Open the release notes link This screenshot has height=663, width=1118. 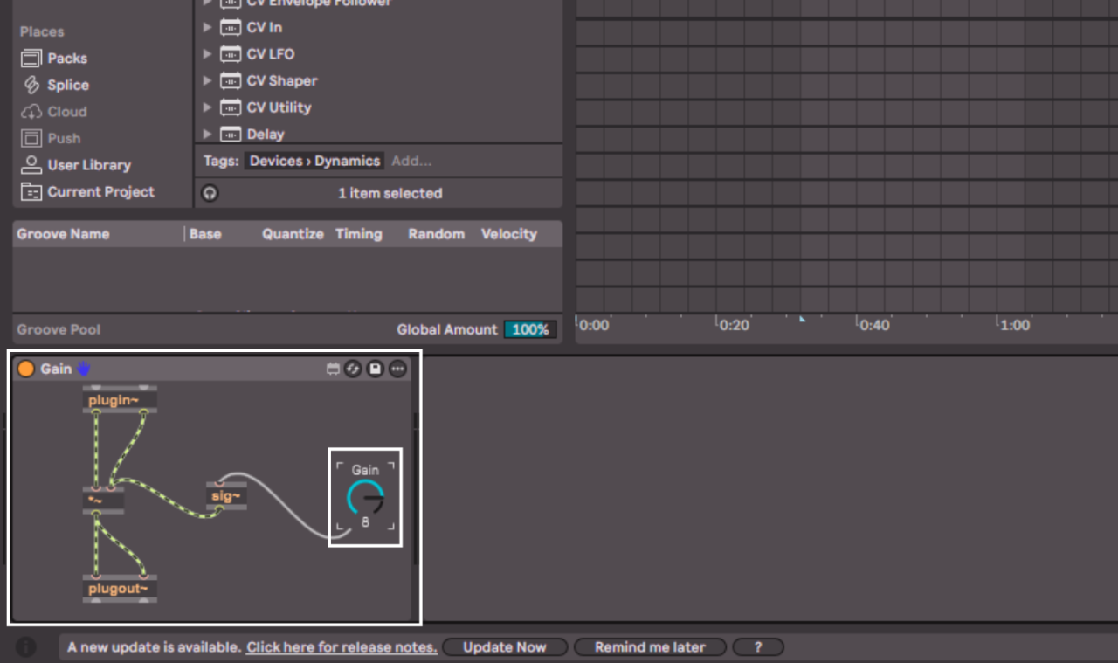(x=342, y=647)
